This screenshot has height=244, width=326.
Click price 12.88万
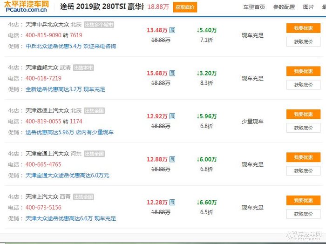pyautogui.click(x=157, y=159)
